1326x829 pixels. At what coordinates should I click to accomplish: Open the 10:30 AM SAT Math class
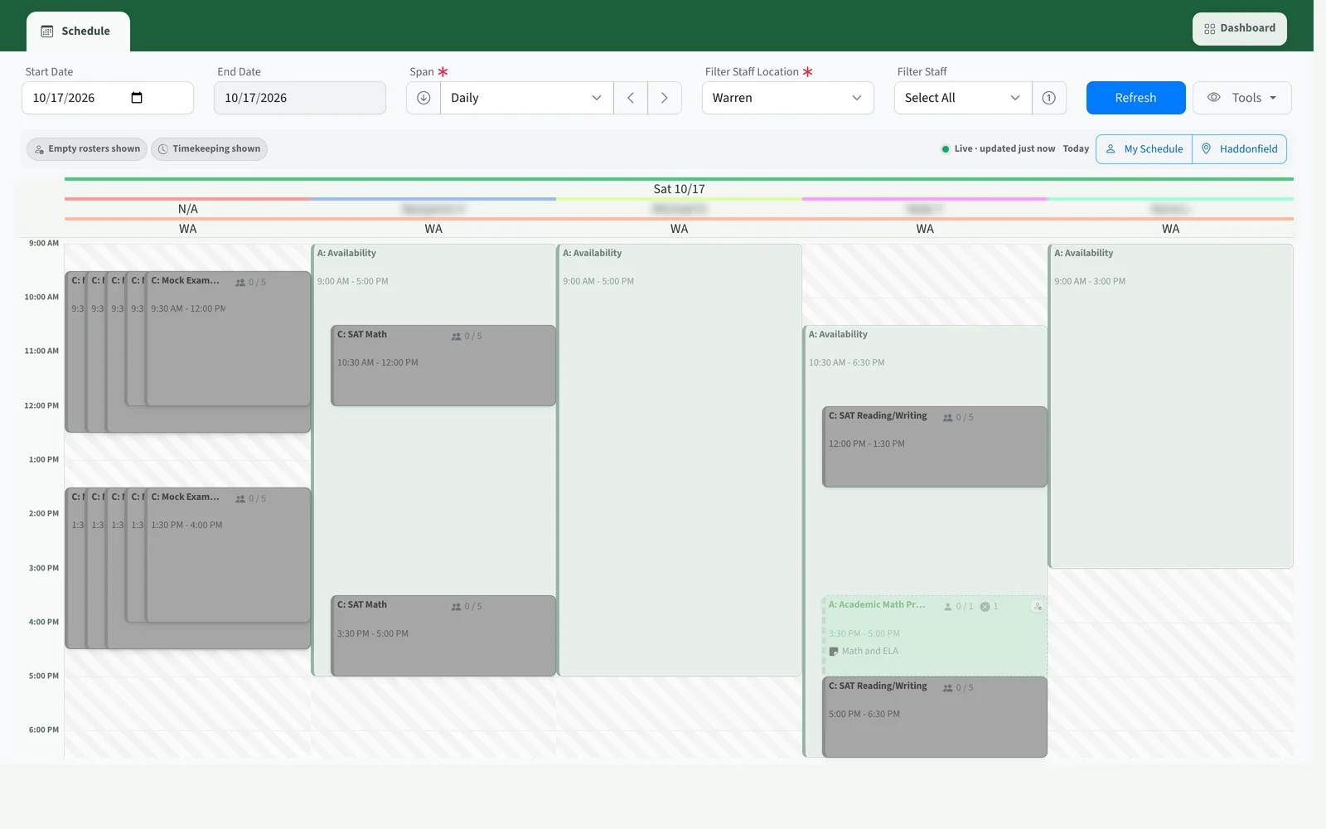[443, 366]
